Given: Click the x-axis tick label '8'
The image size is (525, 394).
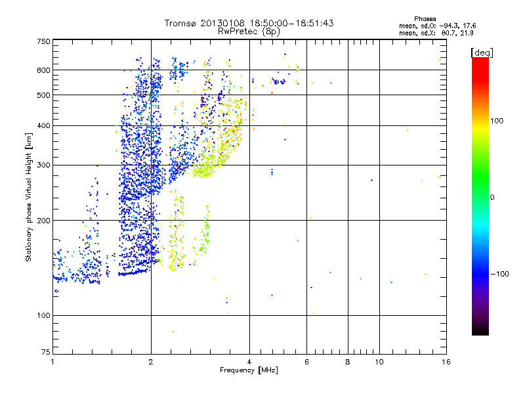Looking at the screenshot, I should (x=348, y=362).
